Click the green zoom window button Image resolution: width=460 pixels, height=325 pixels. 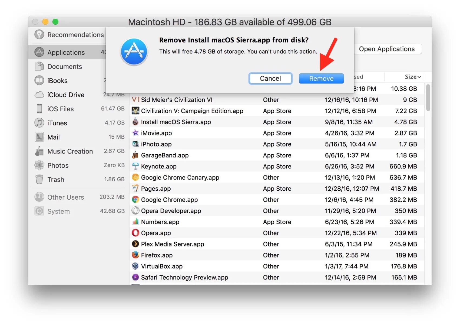pos(55,22)
